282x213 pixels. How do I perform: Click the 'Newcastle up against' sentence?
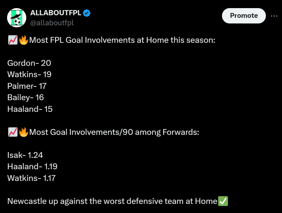pyautogui.click(x=112, y=201)
